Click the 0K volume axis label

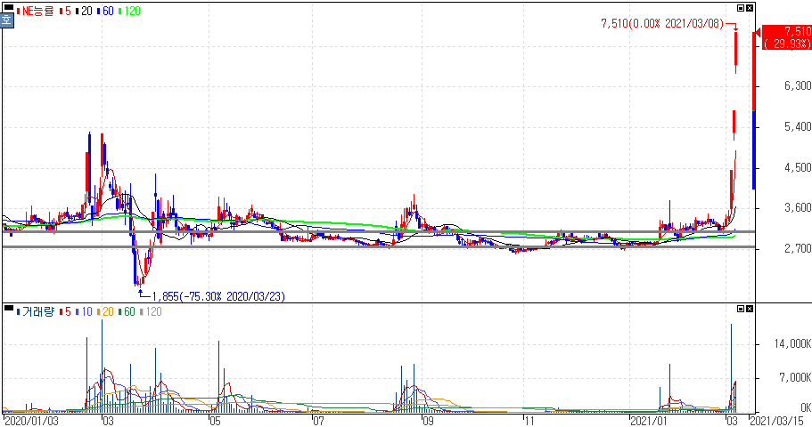pos(805,407)
